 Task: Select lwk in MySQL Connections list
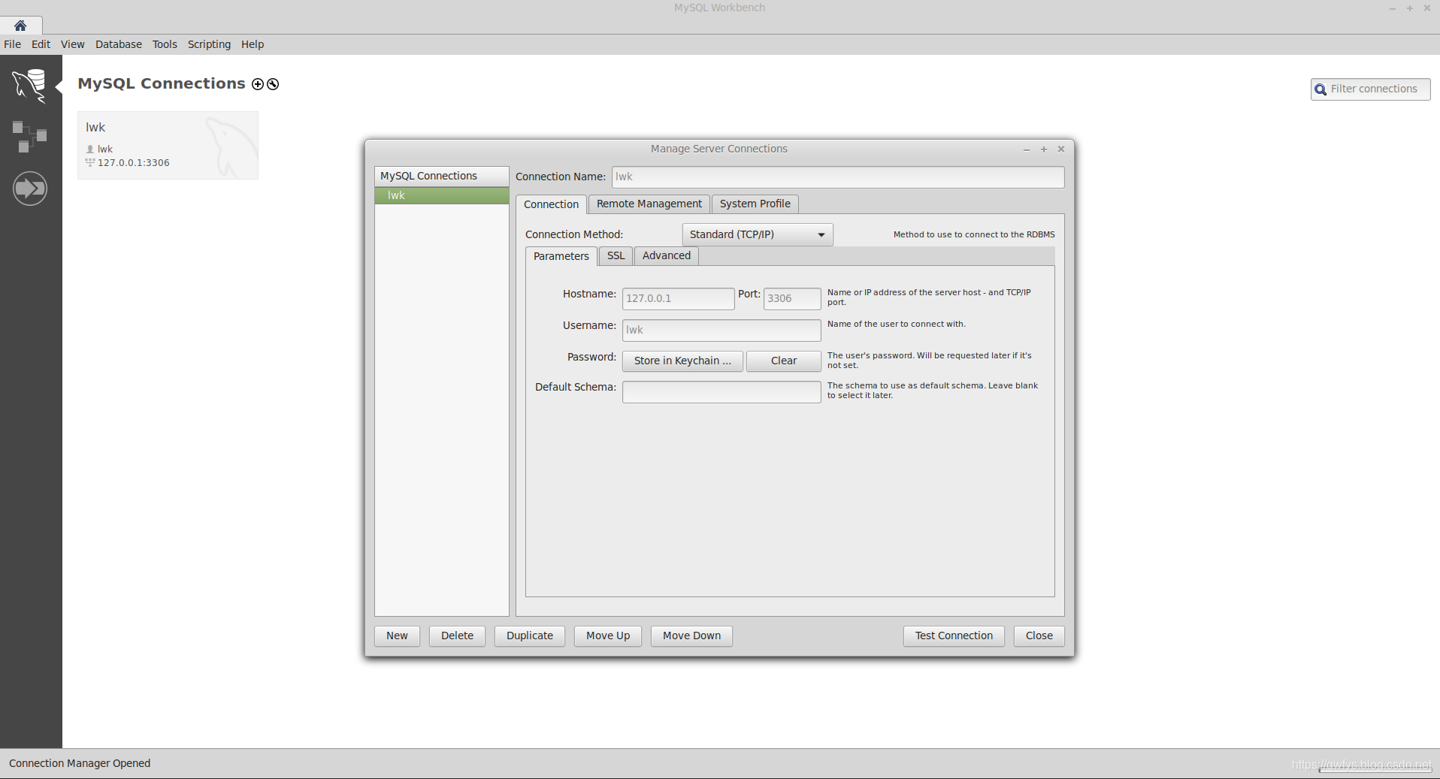point(442,195)
